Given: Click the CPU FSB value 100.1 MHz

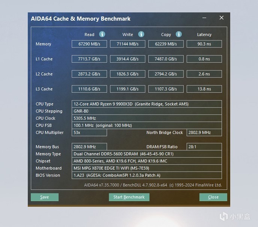Looking at the screenshot, I should [147, 125].
